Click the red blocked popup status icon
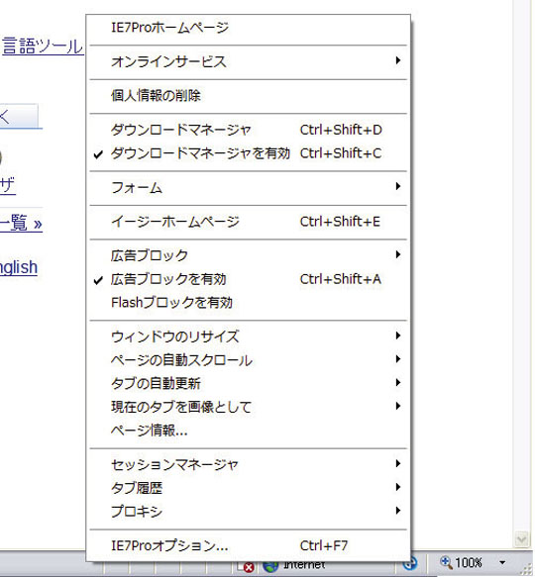 (249, 567)
